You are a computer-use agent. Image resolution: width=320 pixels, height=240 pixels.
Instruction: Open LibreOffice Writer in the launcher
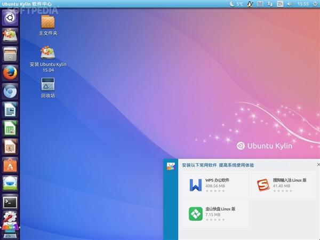tap(10, 110)
